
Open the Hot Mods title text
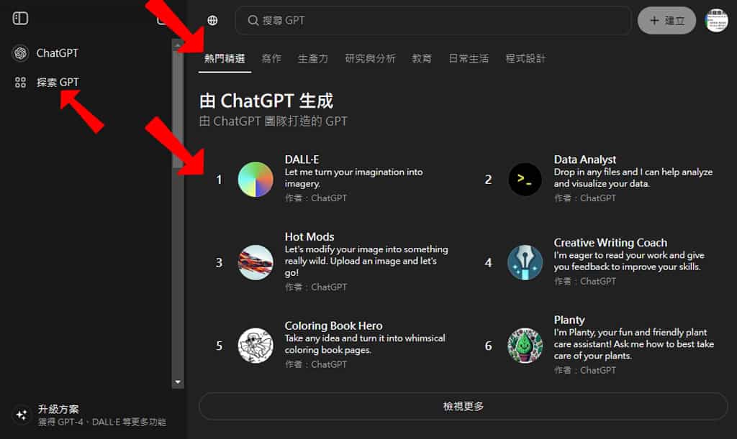(x=309, y=237)
